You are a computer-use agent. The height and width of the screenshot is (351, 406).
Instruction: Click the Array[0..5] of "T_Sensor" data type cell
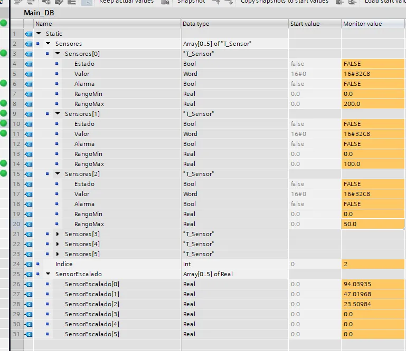234,44
